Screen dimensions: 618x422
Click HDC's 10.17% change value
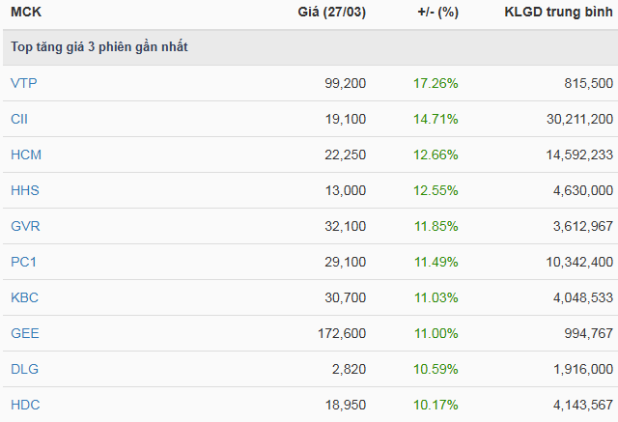(437, 405)
